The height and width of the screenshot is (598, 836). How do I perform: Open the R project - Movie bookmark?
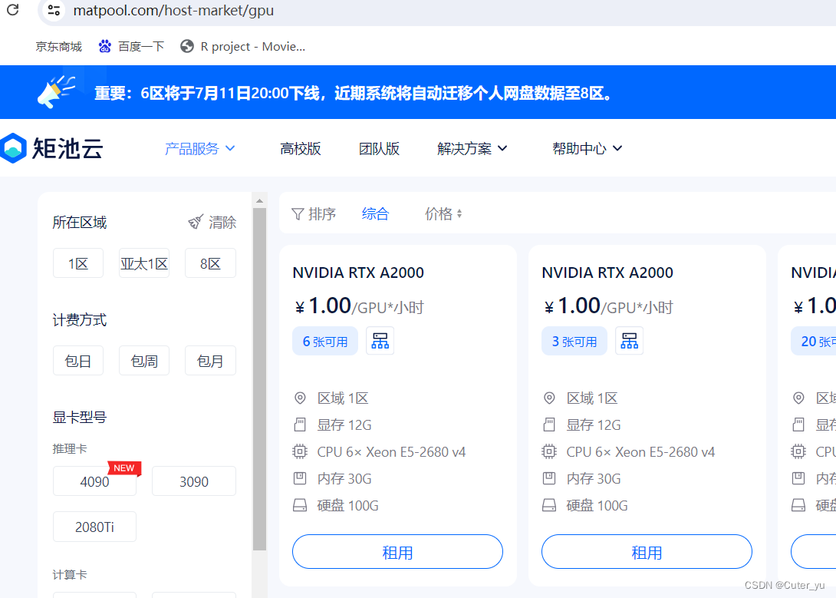pyautogui.click(x=242, y=46)
